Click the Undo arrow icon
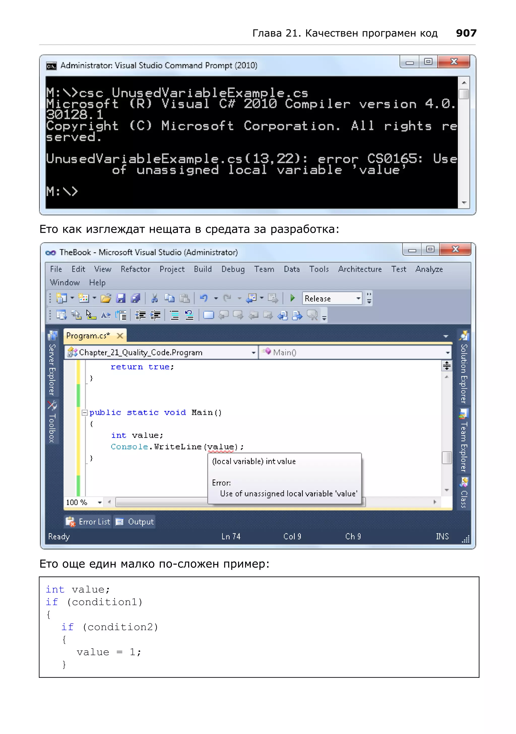 pos(204,298)
